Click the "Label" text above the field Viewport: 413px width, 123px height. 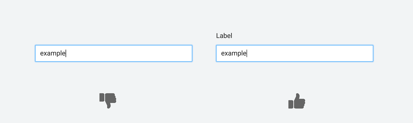(224, 36)
